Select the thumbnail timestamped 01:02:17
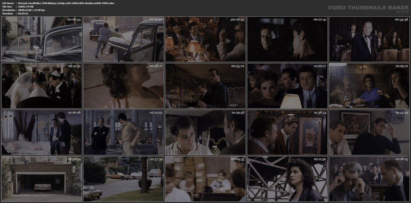The image size is (411, 203). click(287, 86)
